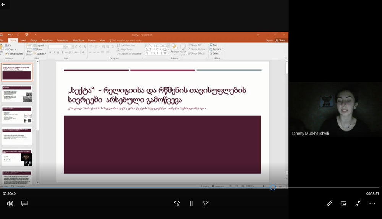Image resolution: width=382 pixels, height=219 pixels.
Task: Open the more options ellipsis menu
Action: click(372, 203)
